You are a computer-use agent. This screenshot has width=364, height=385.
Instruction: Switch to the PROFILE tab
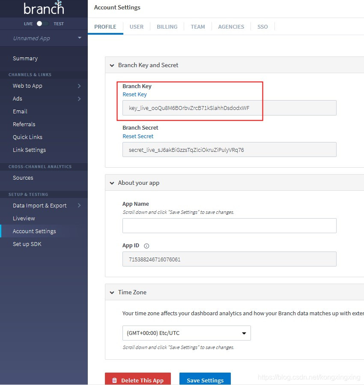coord(105,27)
